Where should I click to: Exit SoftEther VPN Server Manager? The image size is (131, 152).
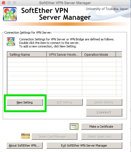pyautogui.click(x=84, y=145)
